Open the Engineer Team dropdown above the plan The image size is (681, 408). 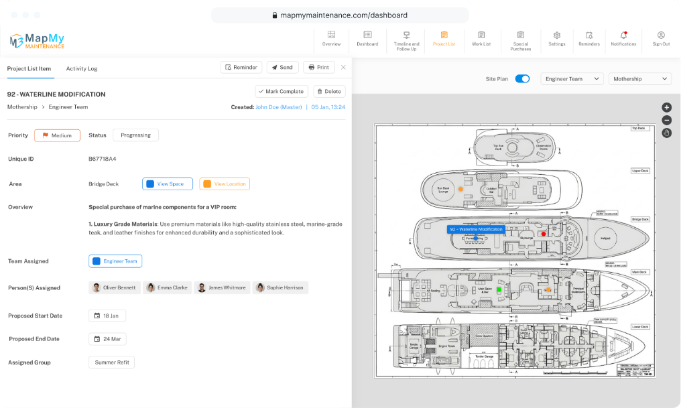(x=572, y=78)
